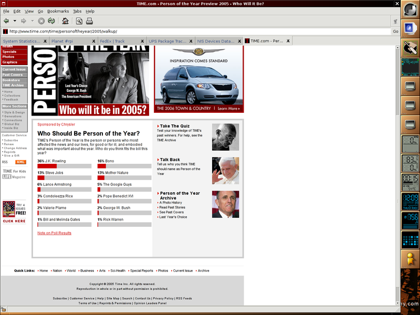Click the Go button beside address bar
This screenshot has width=420, height=315.
(396, 31)
